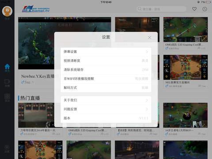Open the user avatar profile
212x159 pixels.
point(7,11)
